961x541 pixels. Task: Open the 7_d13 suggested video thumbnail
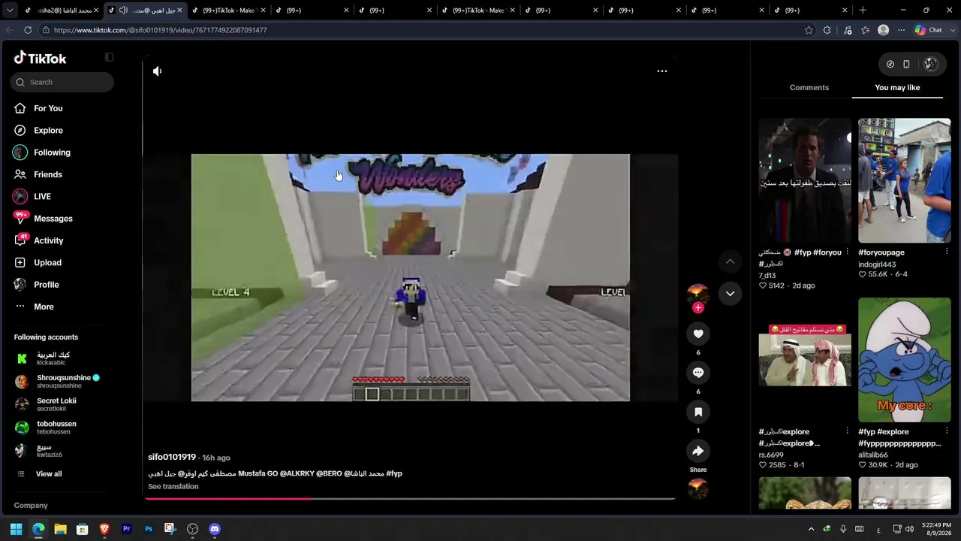(805, 180)
